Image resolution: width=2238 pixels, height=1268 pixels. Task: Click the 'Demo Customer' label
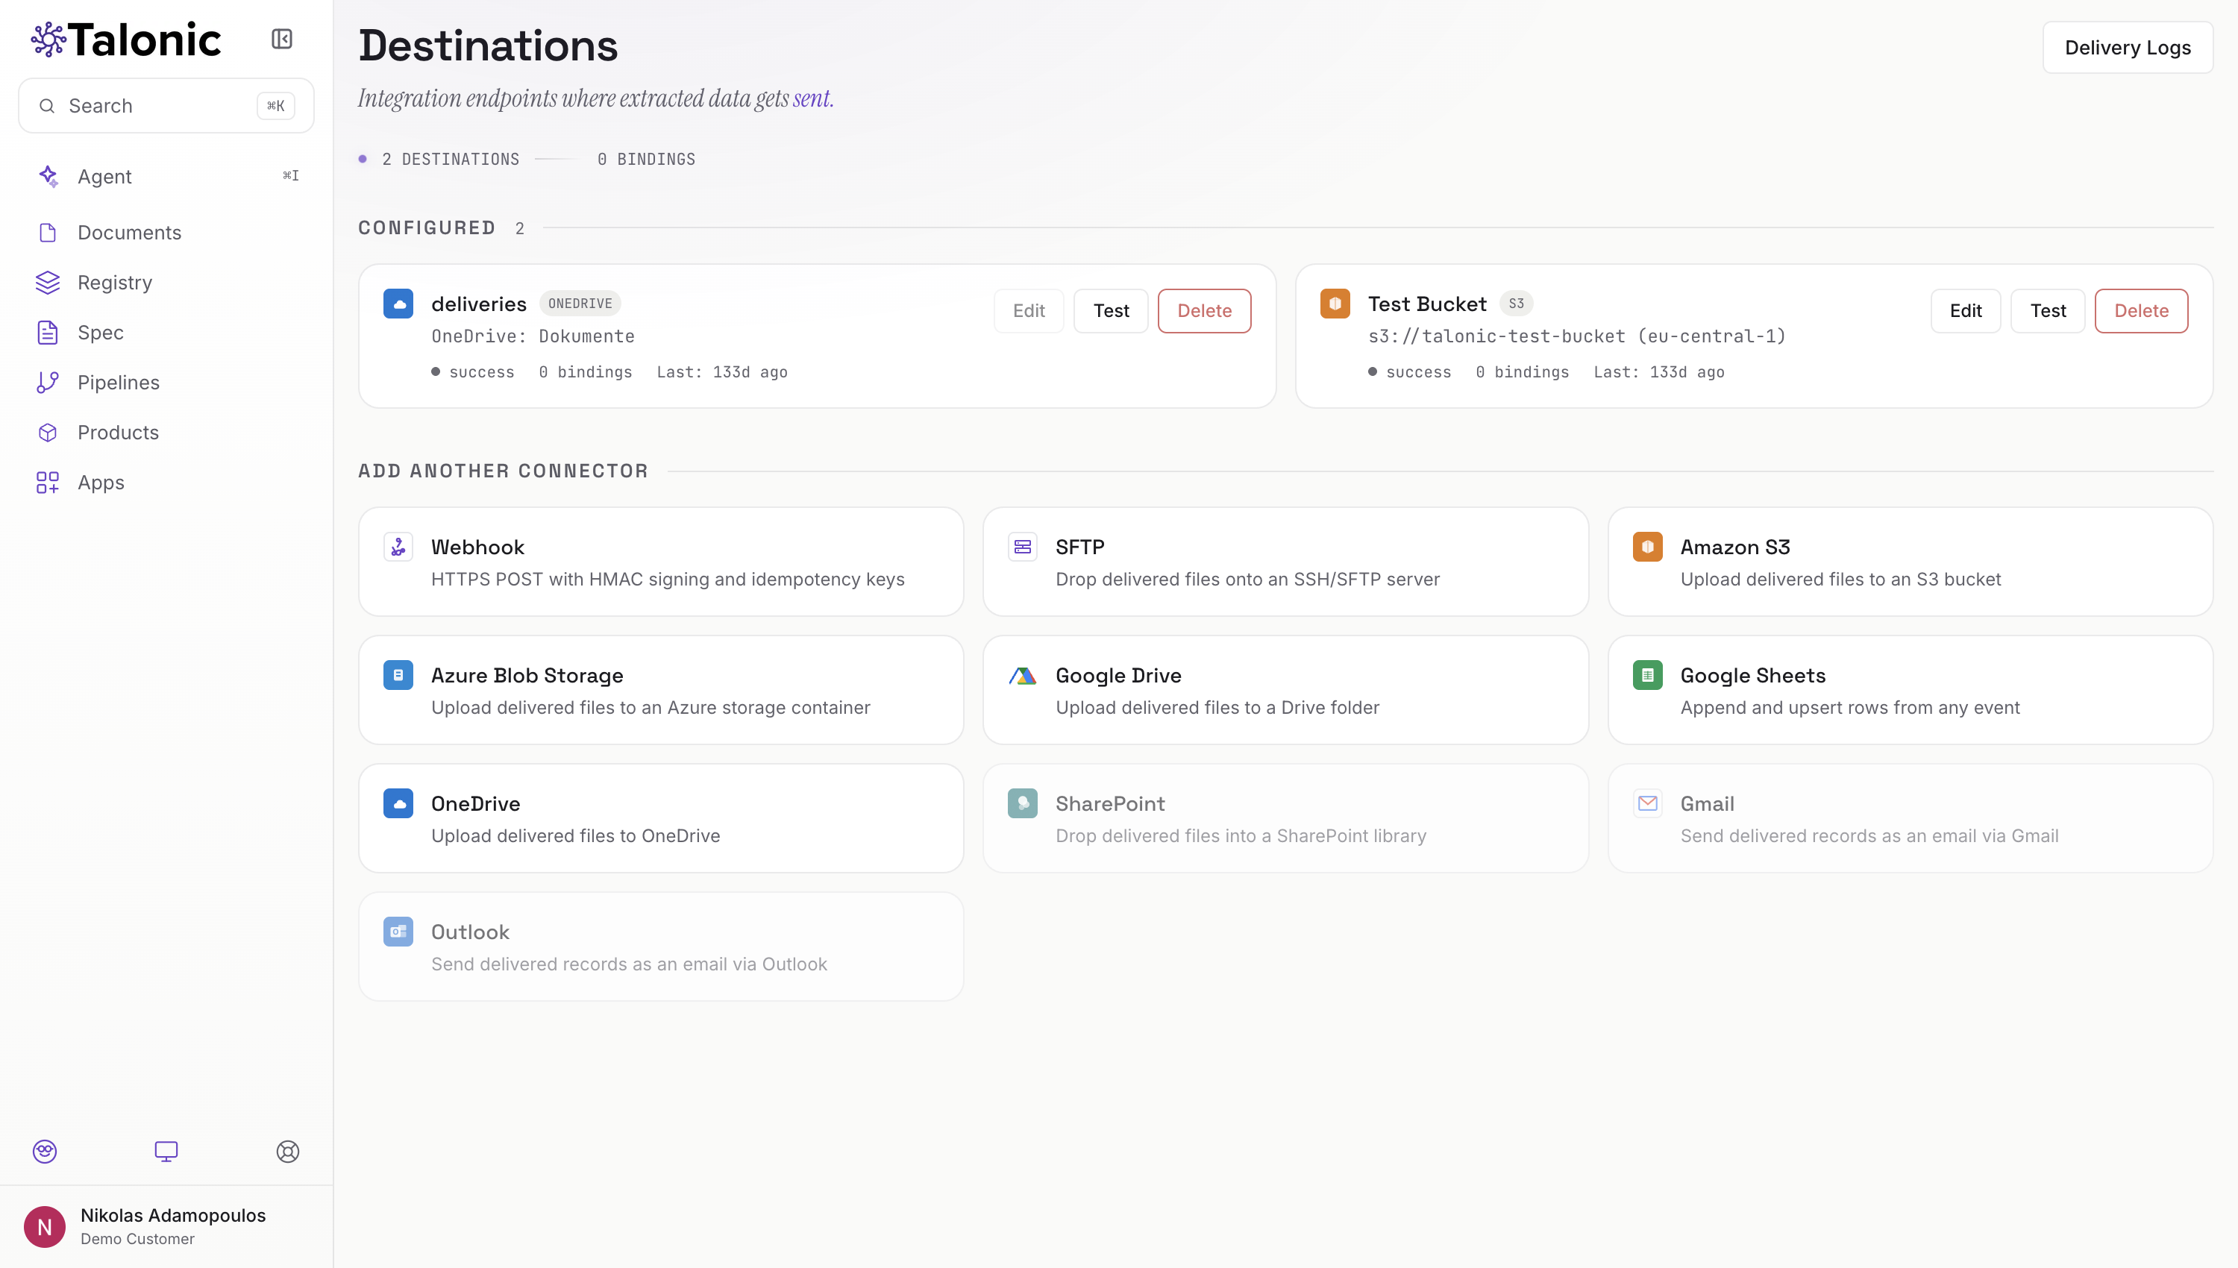click(x=137, y=1238)
